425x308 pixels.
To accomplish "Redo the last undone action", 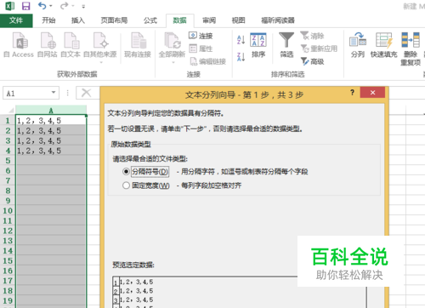I will 64,6.
